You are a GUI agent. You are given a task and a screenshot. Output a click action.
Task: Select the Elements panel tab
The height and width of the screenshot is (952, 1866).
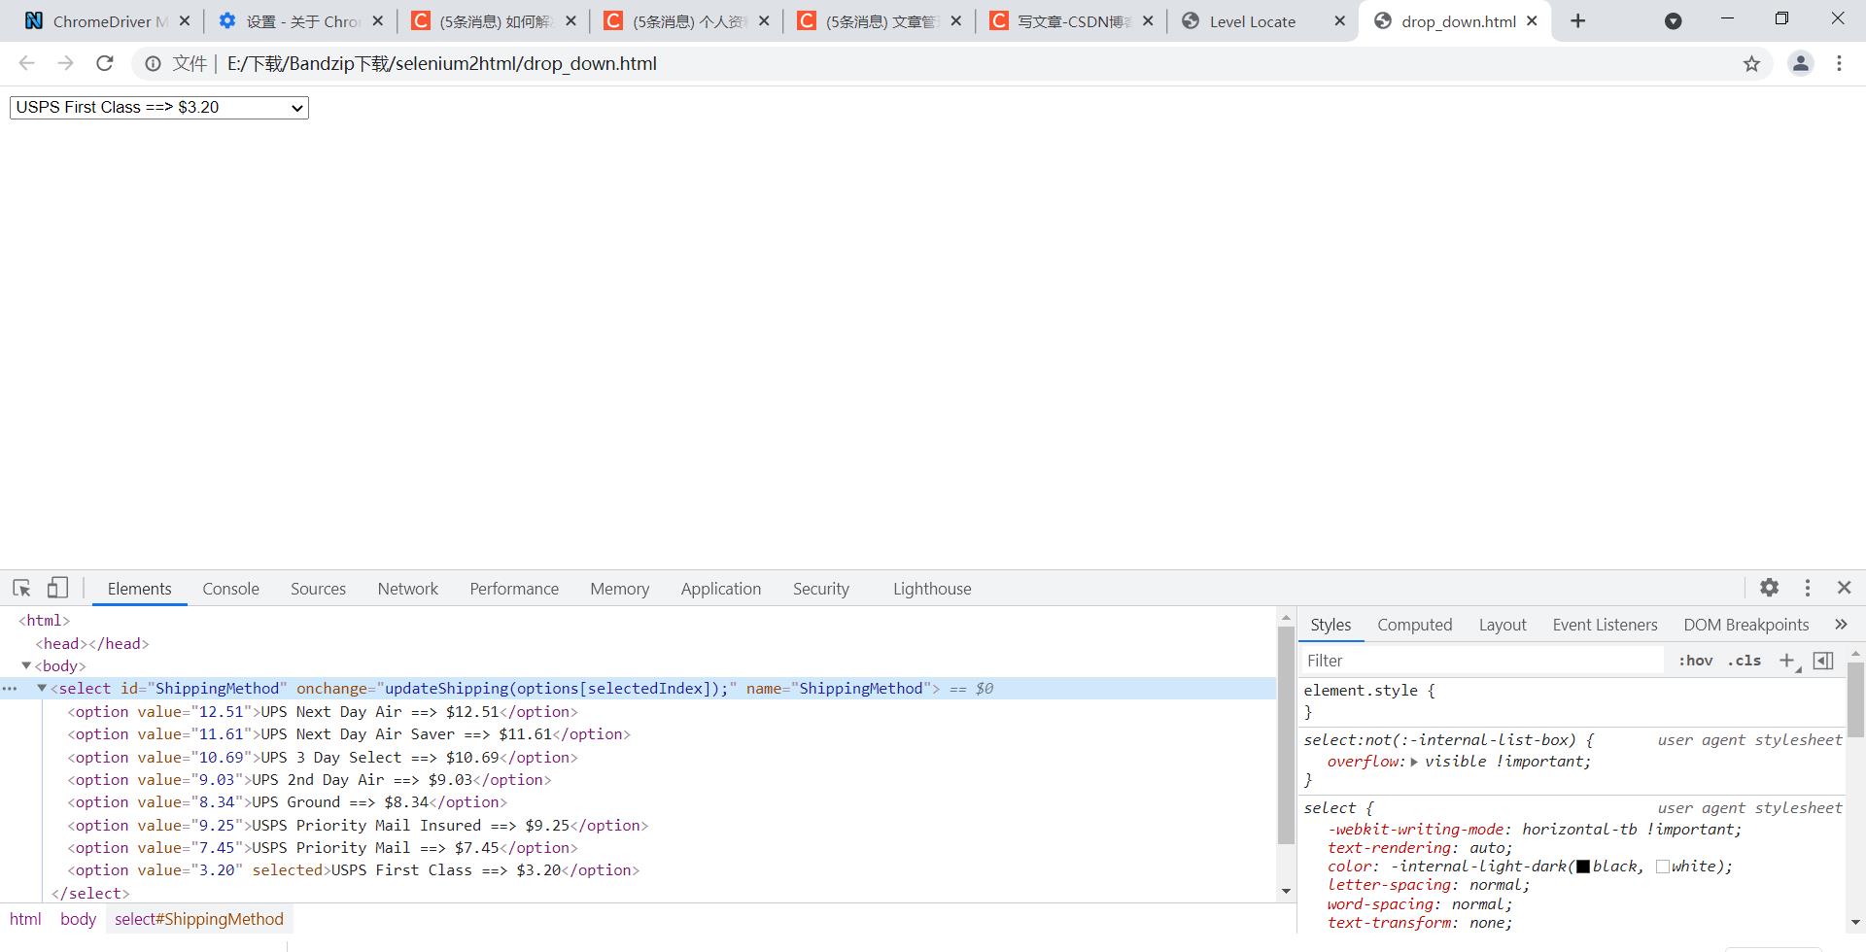click(139, 589)
